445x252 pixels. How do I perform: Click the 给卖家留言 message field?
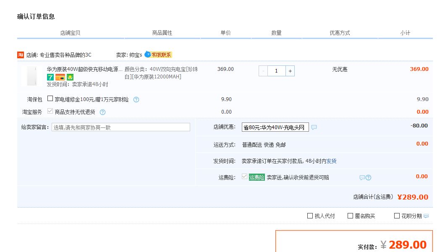point(121,127)
